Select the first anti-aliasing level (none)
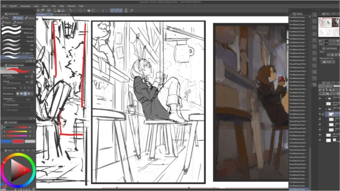Viewport: 340px width, 191px height. [x=17, y=94]
